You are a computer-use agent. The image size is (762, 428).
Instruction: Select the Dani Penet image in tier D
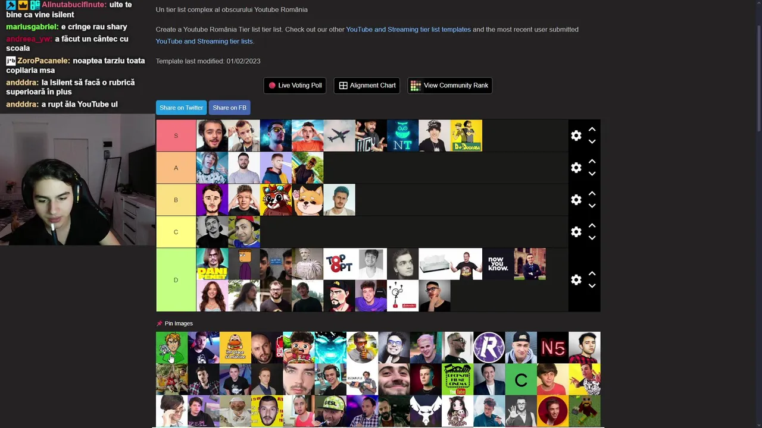point(212,264)
